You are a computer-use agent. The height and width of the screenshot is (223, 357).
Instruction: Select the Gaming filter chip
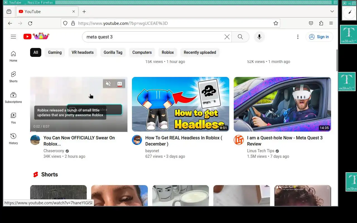(55, 52)
